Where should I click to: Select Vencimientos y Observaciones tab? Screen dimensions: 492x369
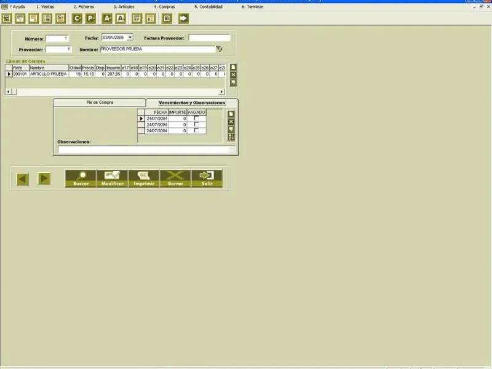(192, 103)
